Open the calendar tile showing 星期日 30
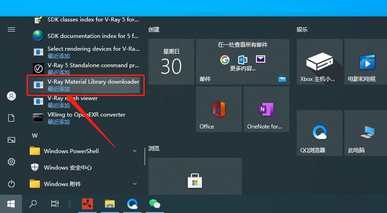Image resolution: width=387 pixels, height=213 pixels. tap(171, 62)
